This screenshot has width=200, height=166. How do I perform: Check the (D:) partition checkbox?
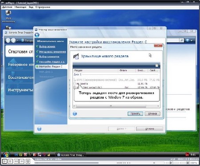tap(75, 87)
